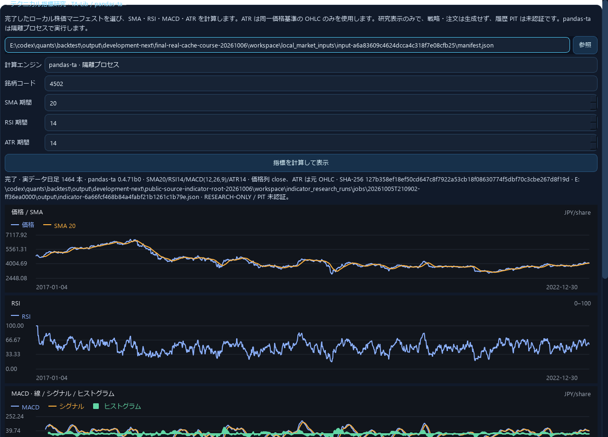Toggle the 価格 legend entry
This screenshot has height=437, width=608.
point(22,225)
